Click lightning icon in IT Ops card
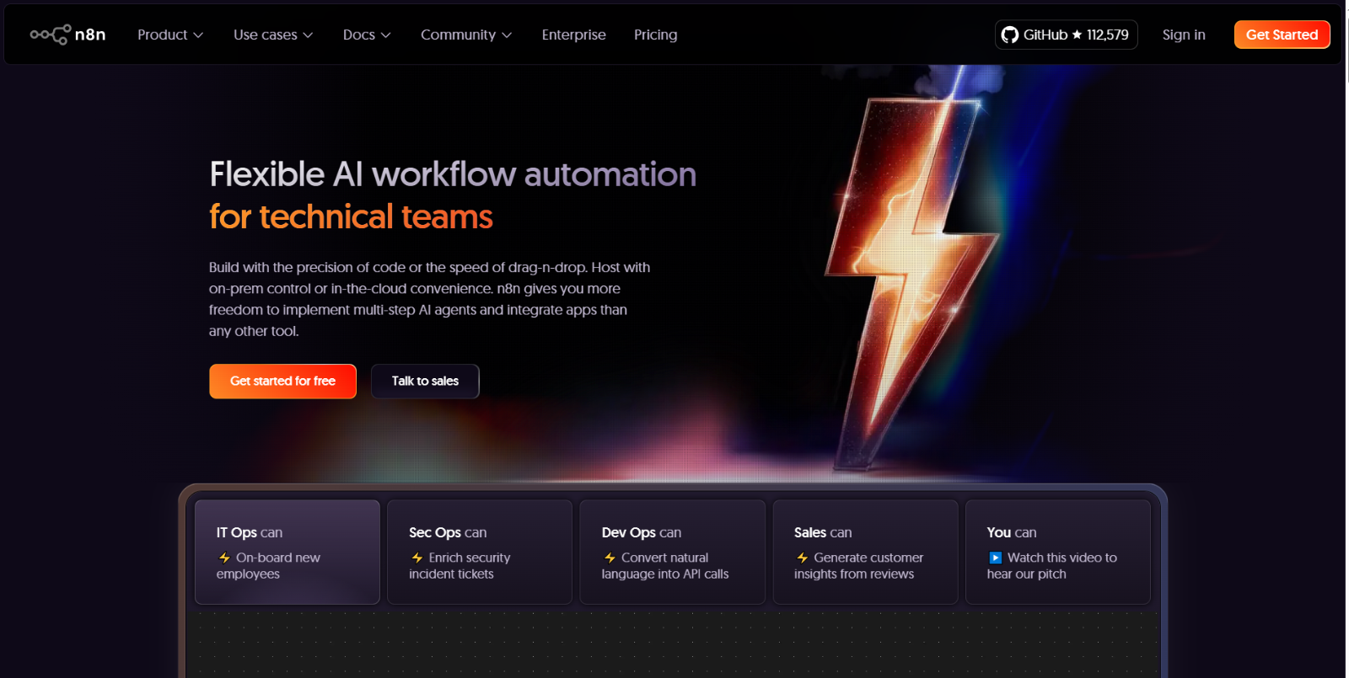The height and width of the screenshot is (678, 1349). click(224, 558)
